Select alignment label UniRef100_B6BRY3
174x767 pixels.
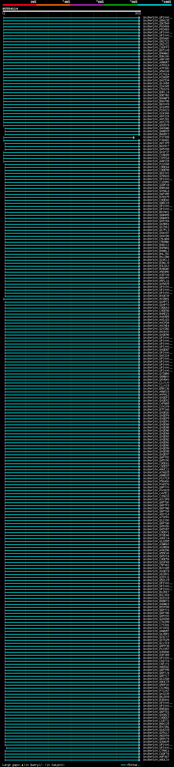click(x=156, y=601)
